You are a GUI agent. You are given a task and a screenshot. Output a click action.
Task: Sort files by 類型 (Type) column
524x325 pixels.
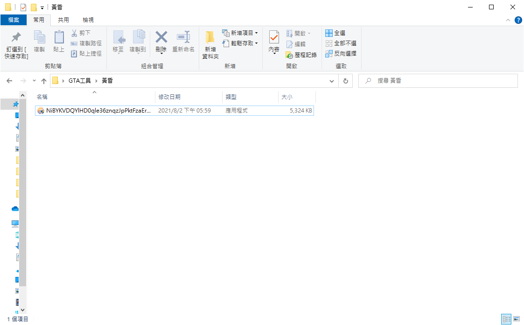pos(250,97)
